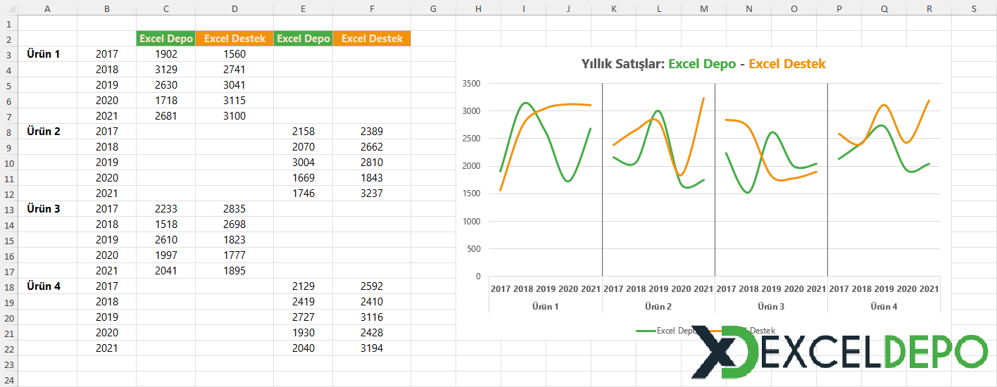Select the cell with value 2158
The width and height of the screenshot is (997, 387).
303,132
